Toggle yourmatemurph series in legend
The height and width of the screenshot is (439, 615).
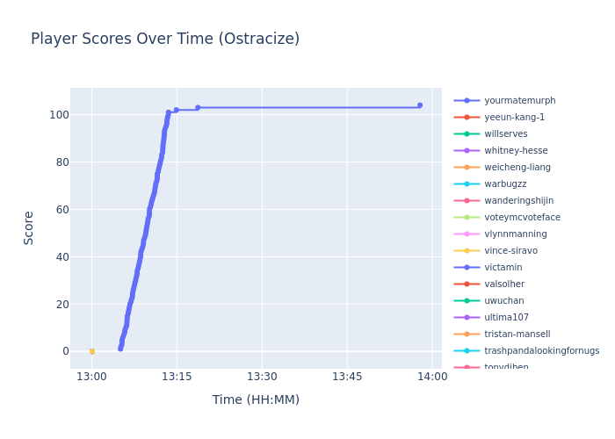(x=519, y=101)
